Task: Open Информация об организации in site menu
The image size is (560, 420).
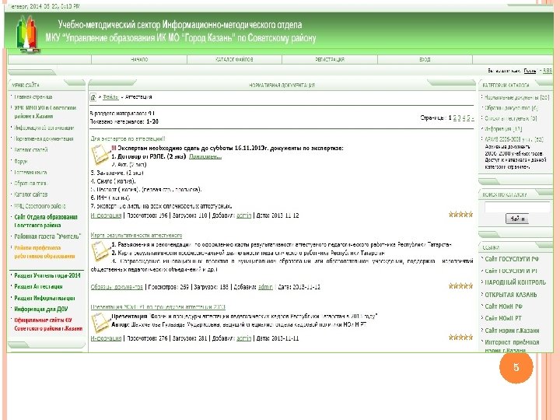Action: coord(44,128)
